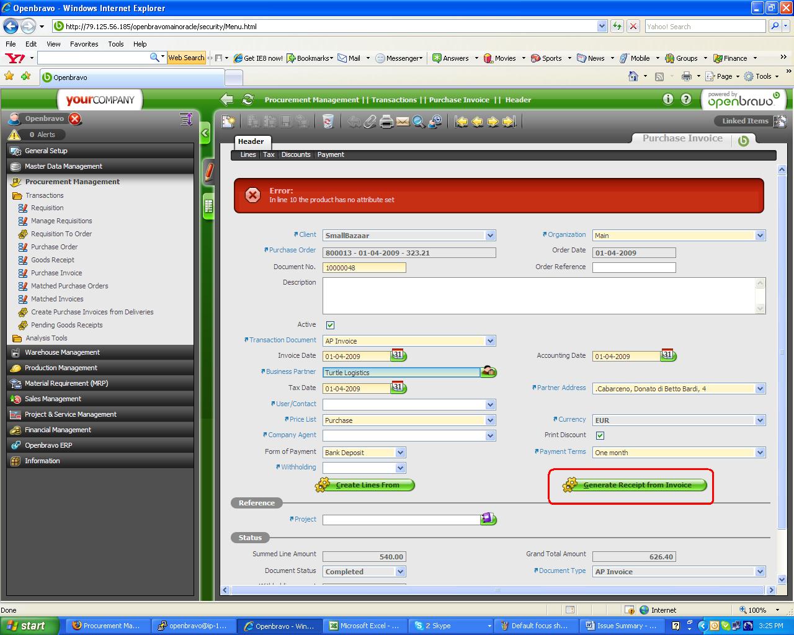Open the Project selector icon
The width and height of the screenshot is (794, 635).
489,518
